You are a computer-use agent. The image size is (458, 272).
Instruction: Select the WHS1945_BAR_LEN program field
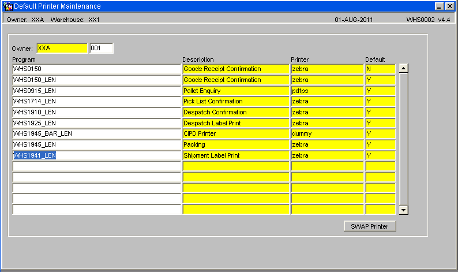(x=97, y=133)
